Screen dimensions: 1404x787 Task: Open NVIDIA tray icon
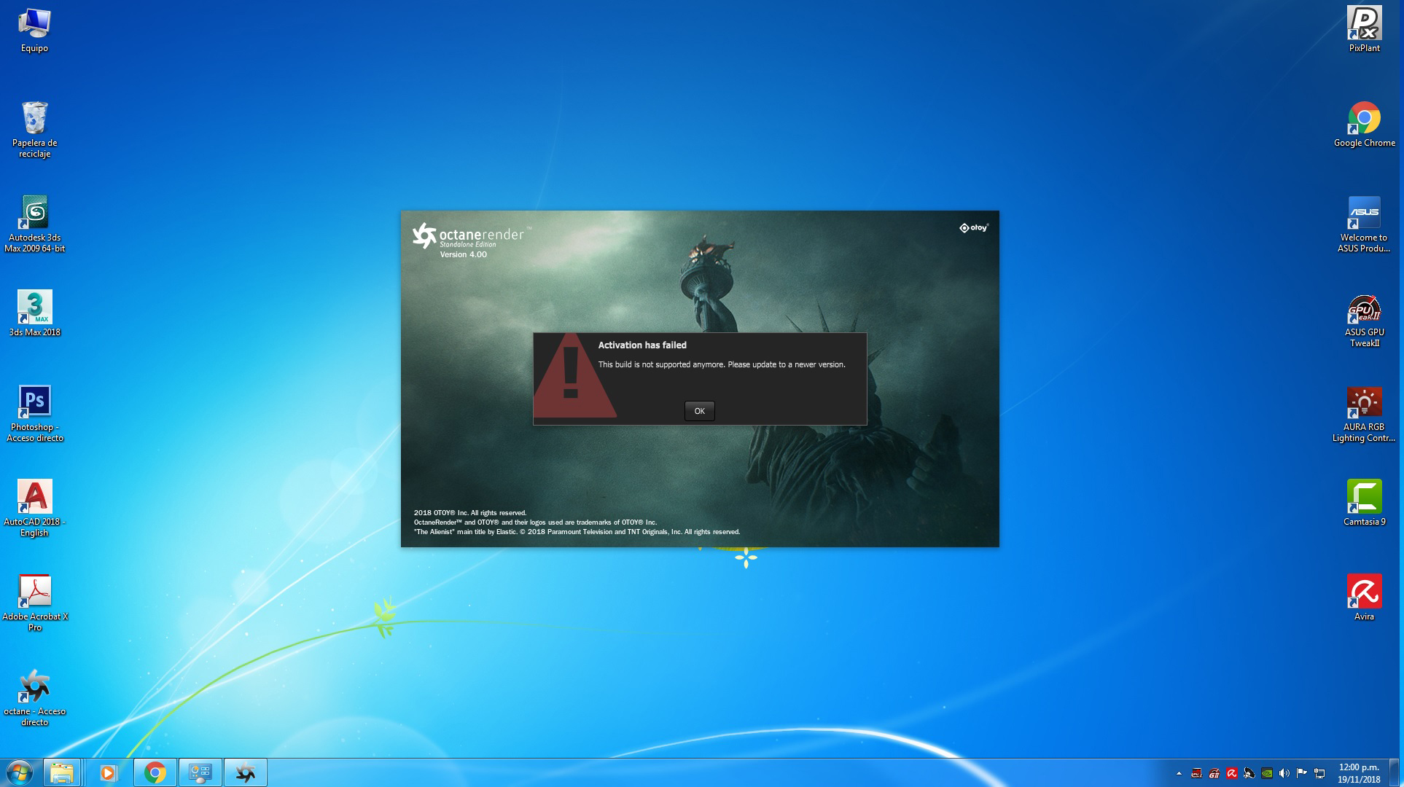1267,773
